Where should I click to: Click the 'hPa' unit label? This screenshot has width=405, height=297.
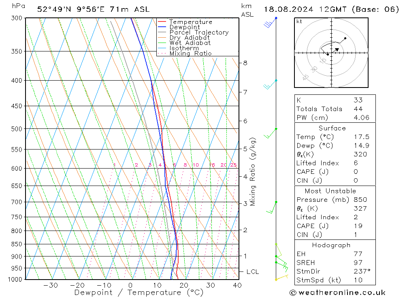[x=18, y=6]
